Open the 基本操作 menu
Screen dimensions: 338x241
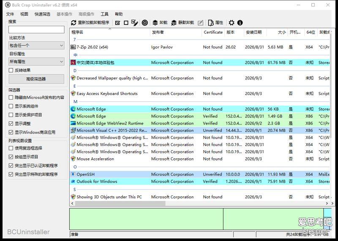click(x=65, y=14)
